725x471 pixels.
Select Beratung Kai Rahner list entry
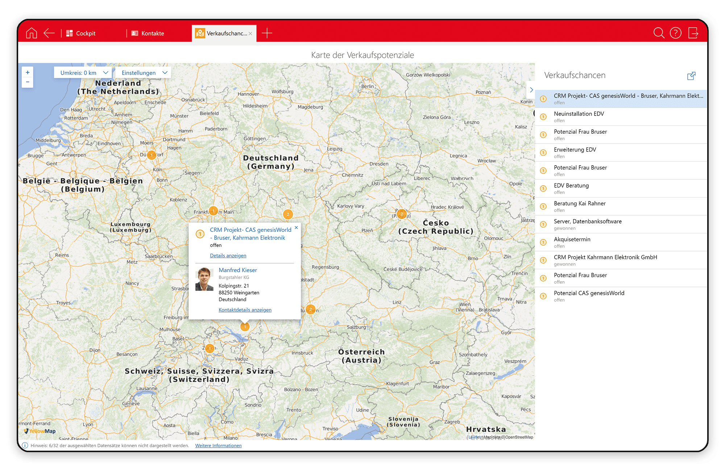(x=621, y=206)
